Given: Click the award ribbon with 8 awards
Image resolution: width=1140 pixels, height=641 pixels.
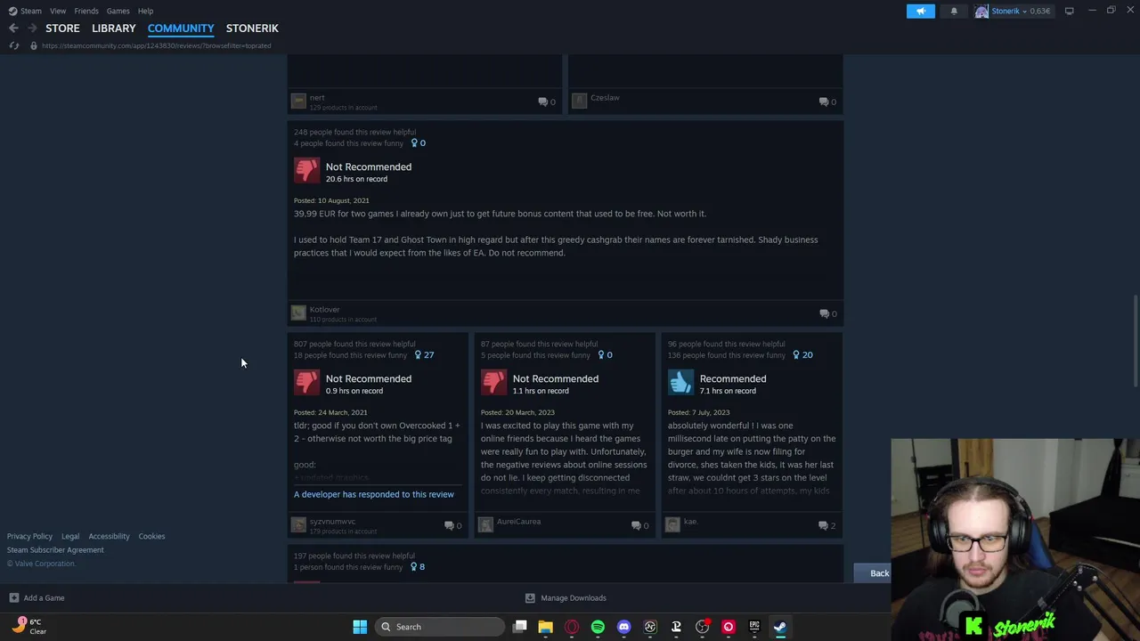Looking at the screenshot, I should tap(418, 566).
